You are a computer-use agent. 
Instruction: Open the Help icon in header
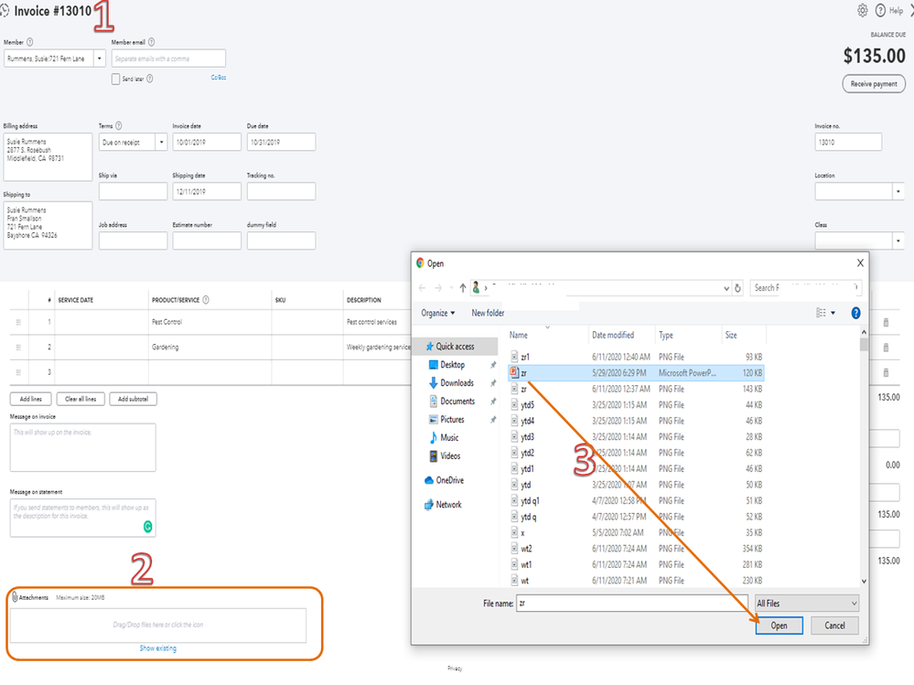tap(880, 10)
